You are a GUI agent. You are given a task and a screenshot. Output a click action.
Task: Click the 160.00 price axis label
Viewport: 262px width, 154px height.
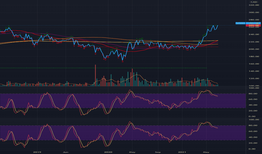pyautogui.click(x=254, y=64)
